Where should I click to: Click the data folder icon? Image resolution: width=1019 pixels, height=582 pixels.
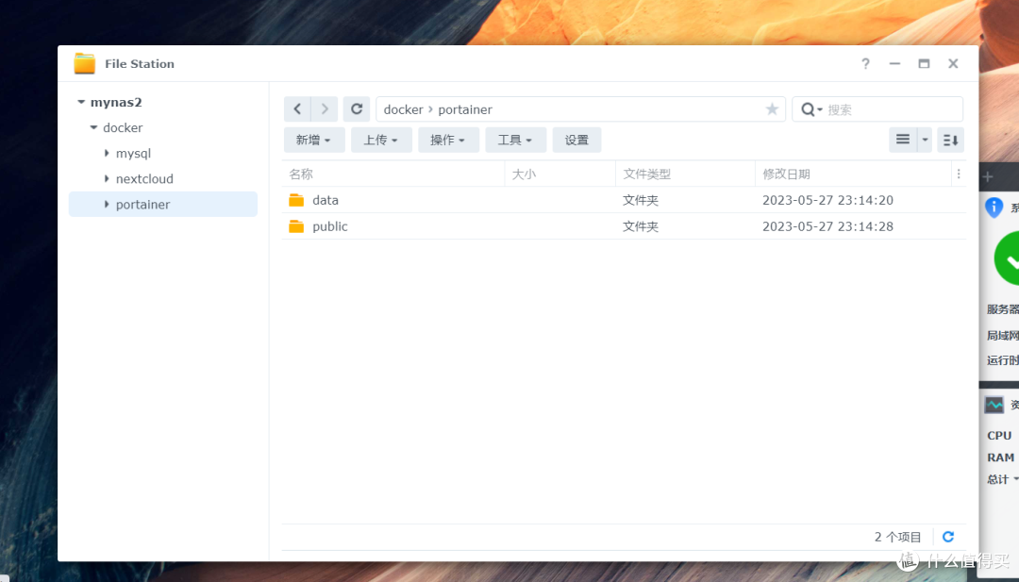(296, 200)
